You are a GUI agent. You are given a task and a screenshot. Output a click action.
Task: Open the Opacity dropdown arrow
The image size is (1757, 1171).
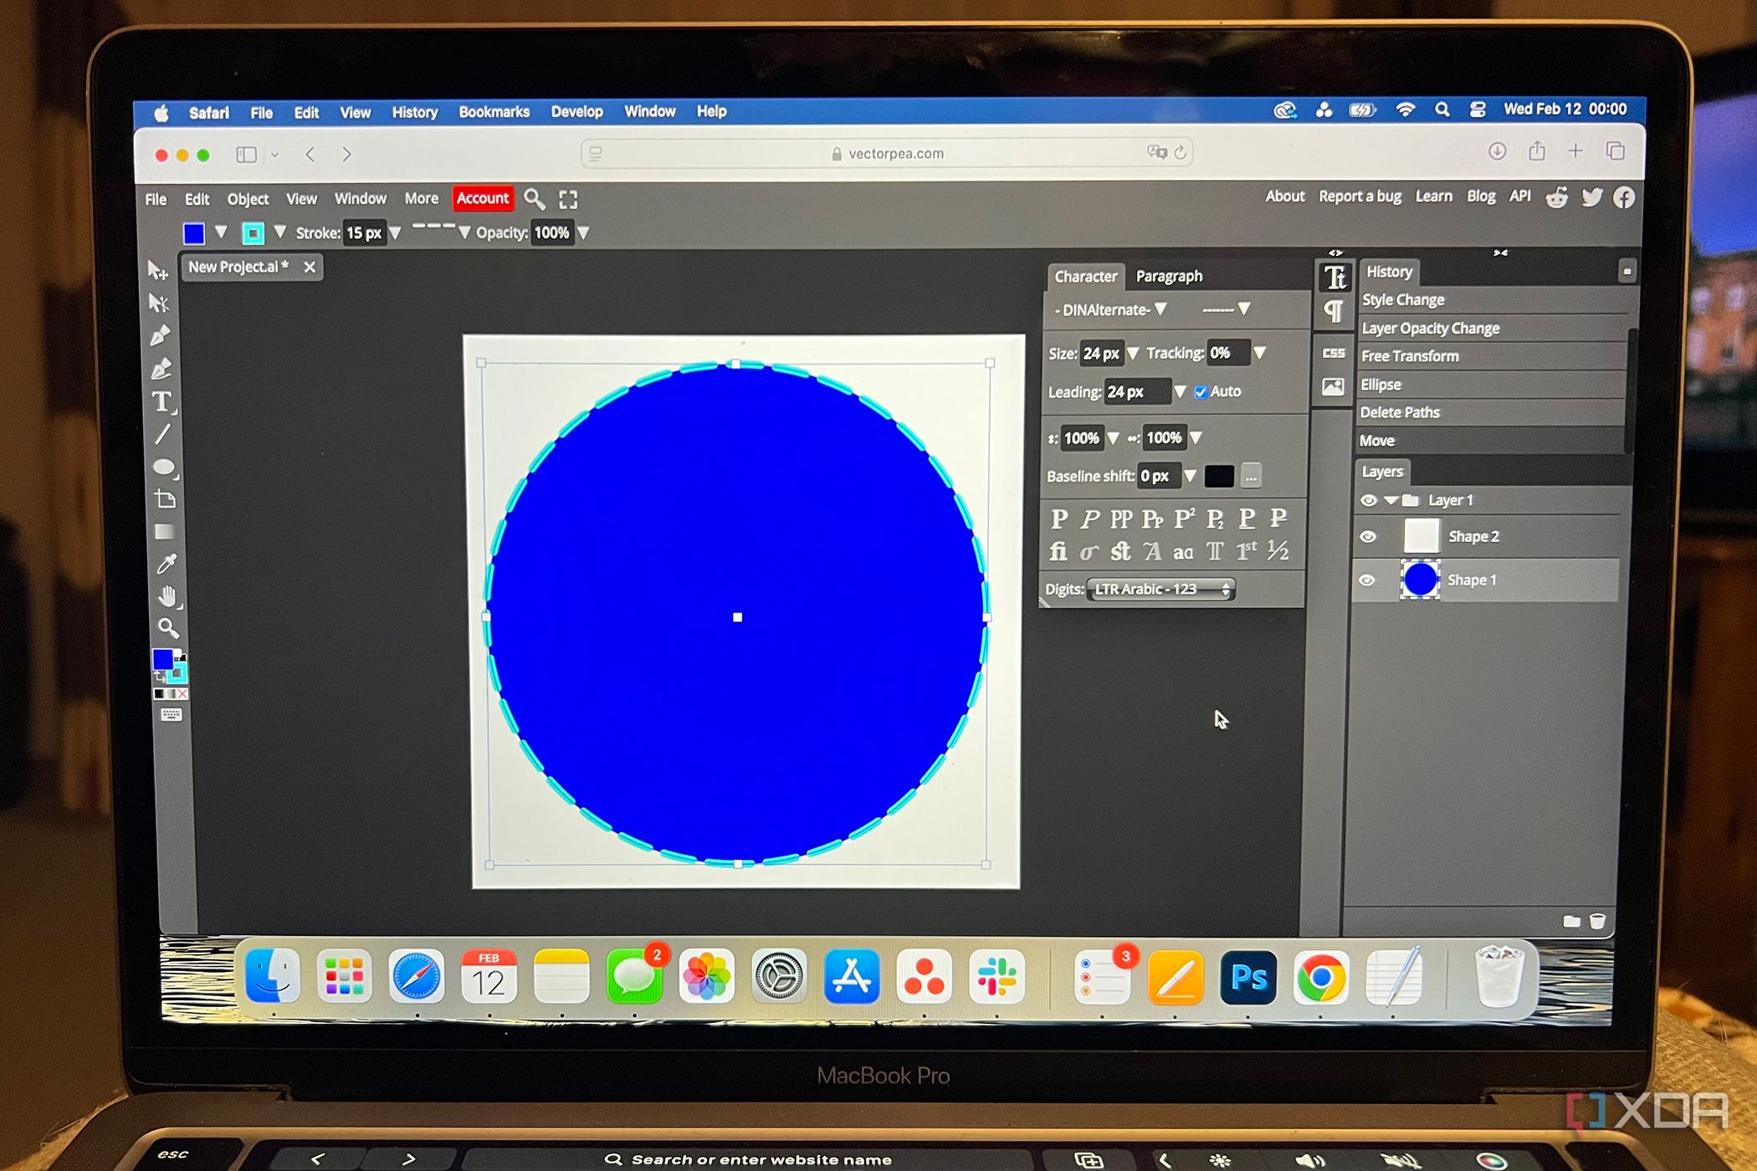tap(583, 233)
